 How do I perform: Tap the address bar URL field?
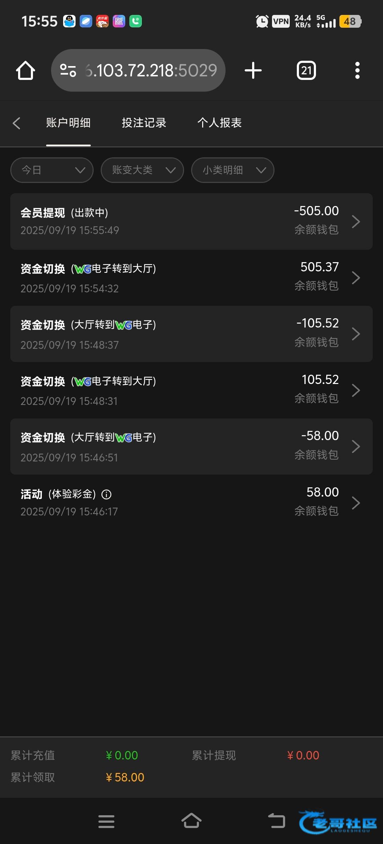click(x=151, y=70)
